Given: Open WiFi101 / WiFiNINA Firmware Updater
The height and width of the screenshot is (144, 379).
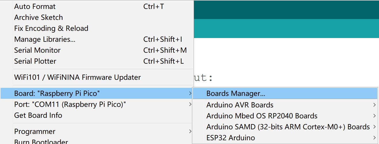Looking at the screenshot, I should pos(97,77).
